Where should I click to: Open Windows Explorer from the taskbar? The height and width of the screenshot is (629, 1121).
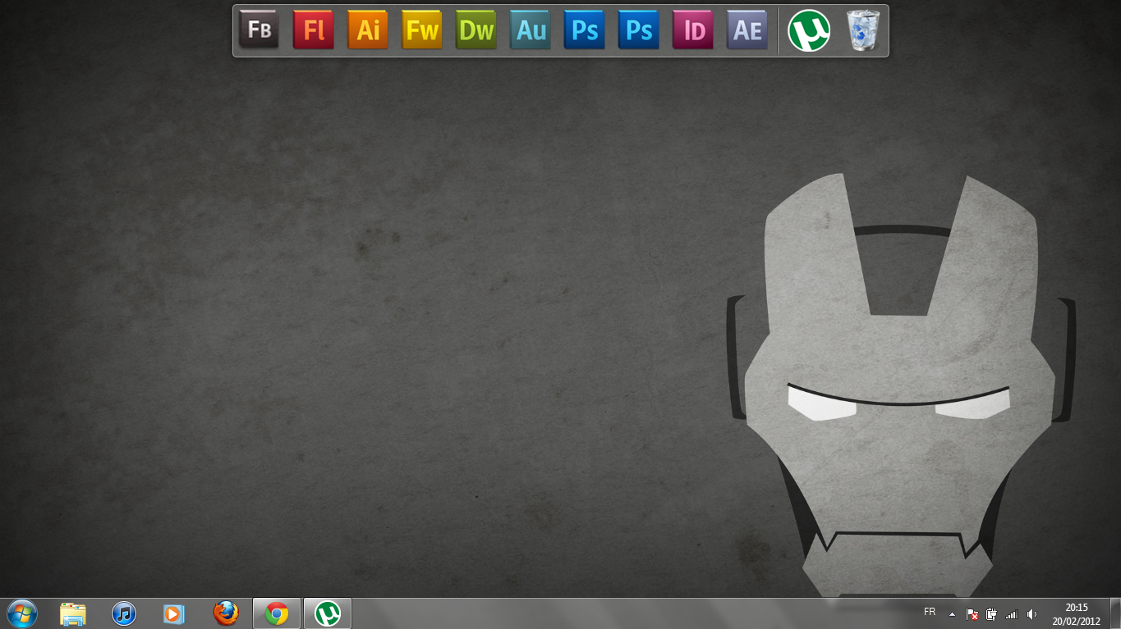point(73,613)
